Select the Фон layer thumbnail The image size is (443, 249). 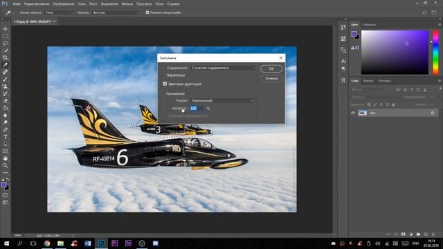pos(363,113)
